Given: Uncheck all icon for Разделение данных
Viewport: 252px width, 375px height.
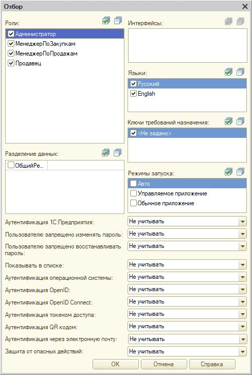Looking at the screenshot, I should (117, 152).
